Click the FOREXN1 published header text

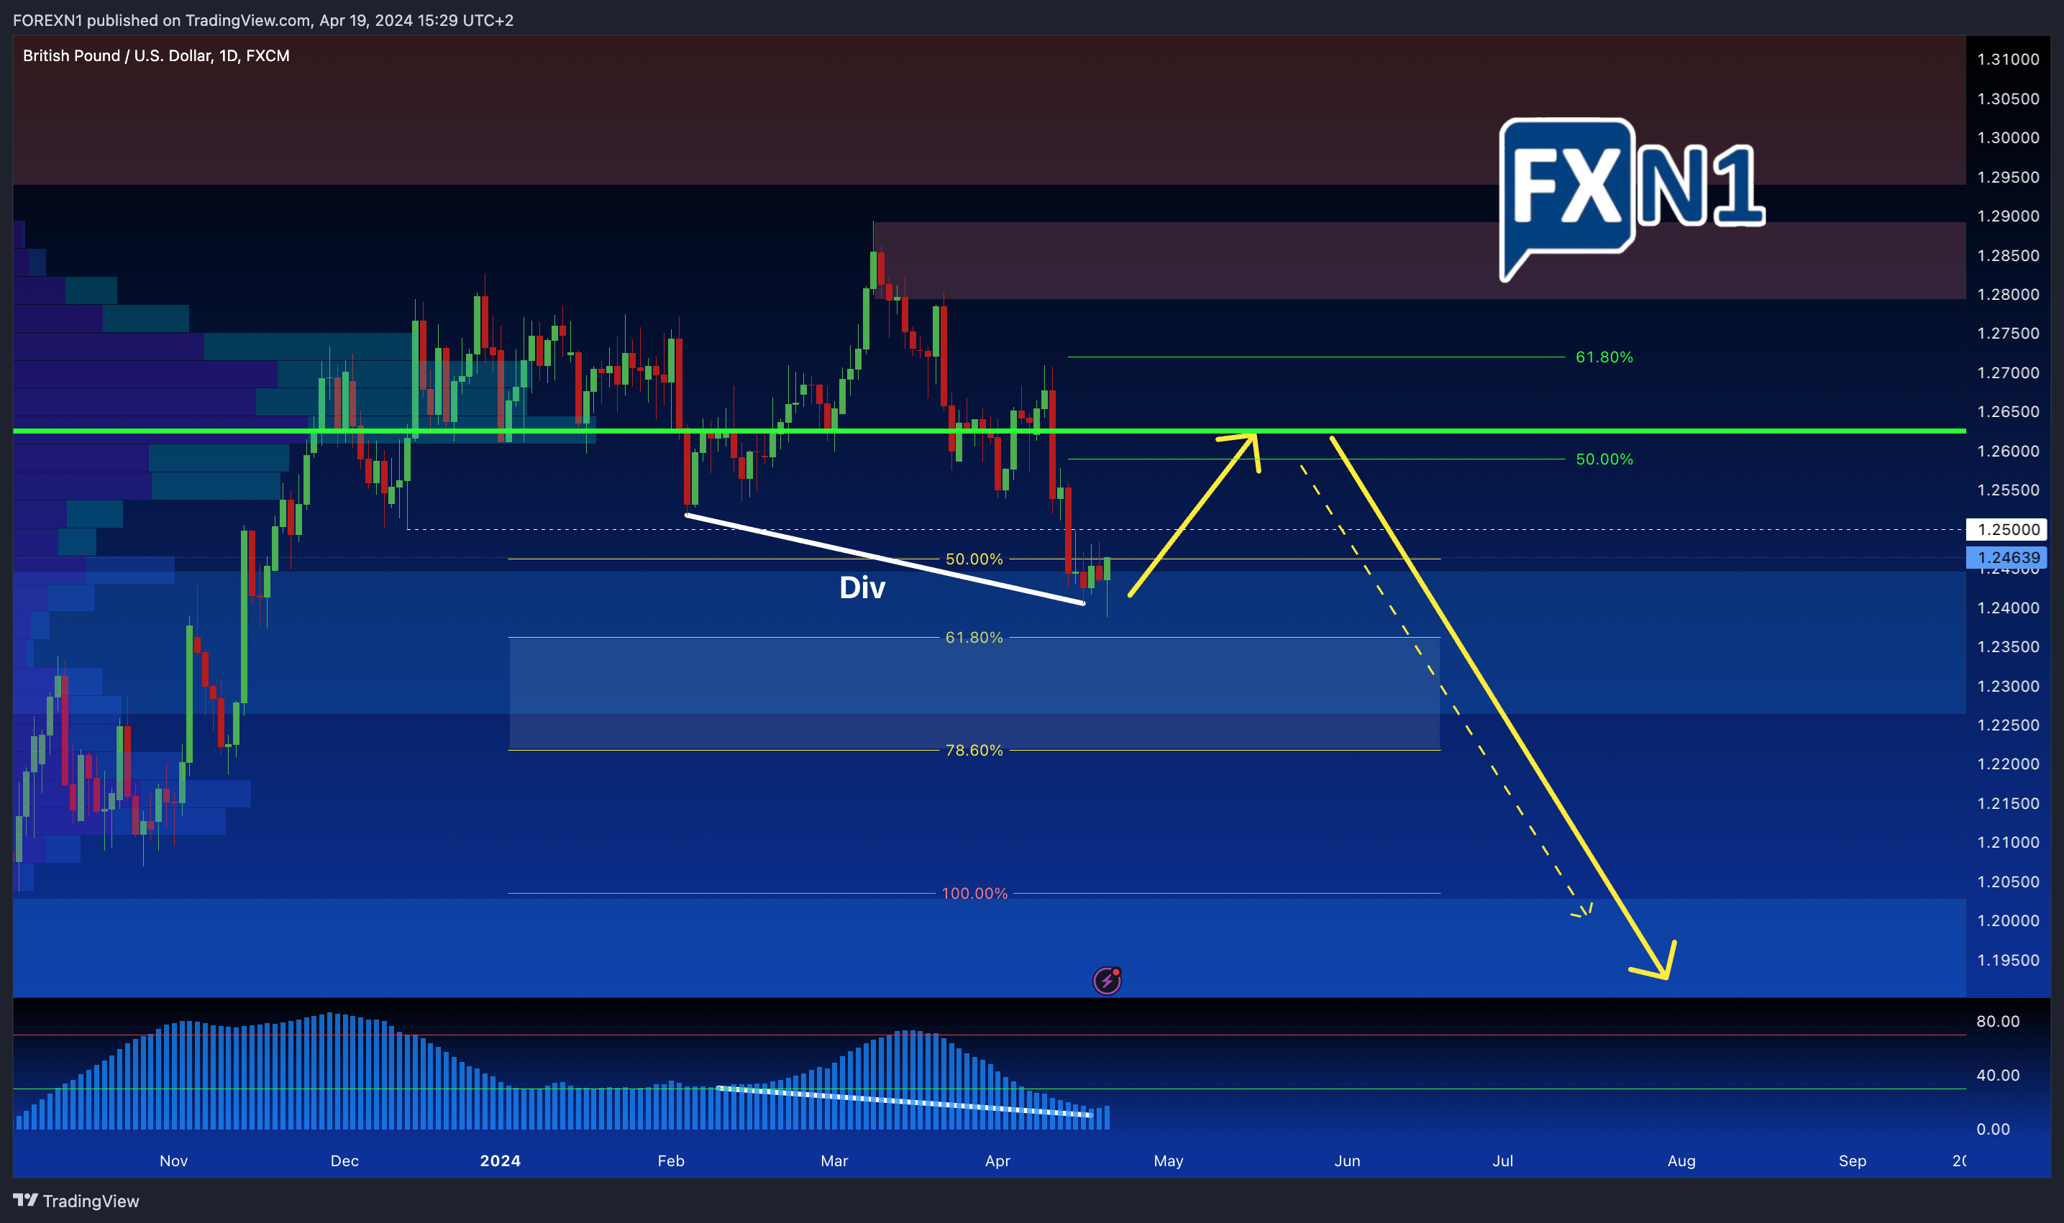263,20
